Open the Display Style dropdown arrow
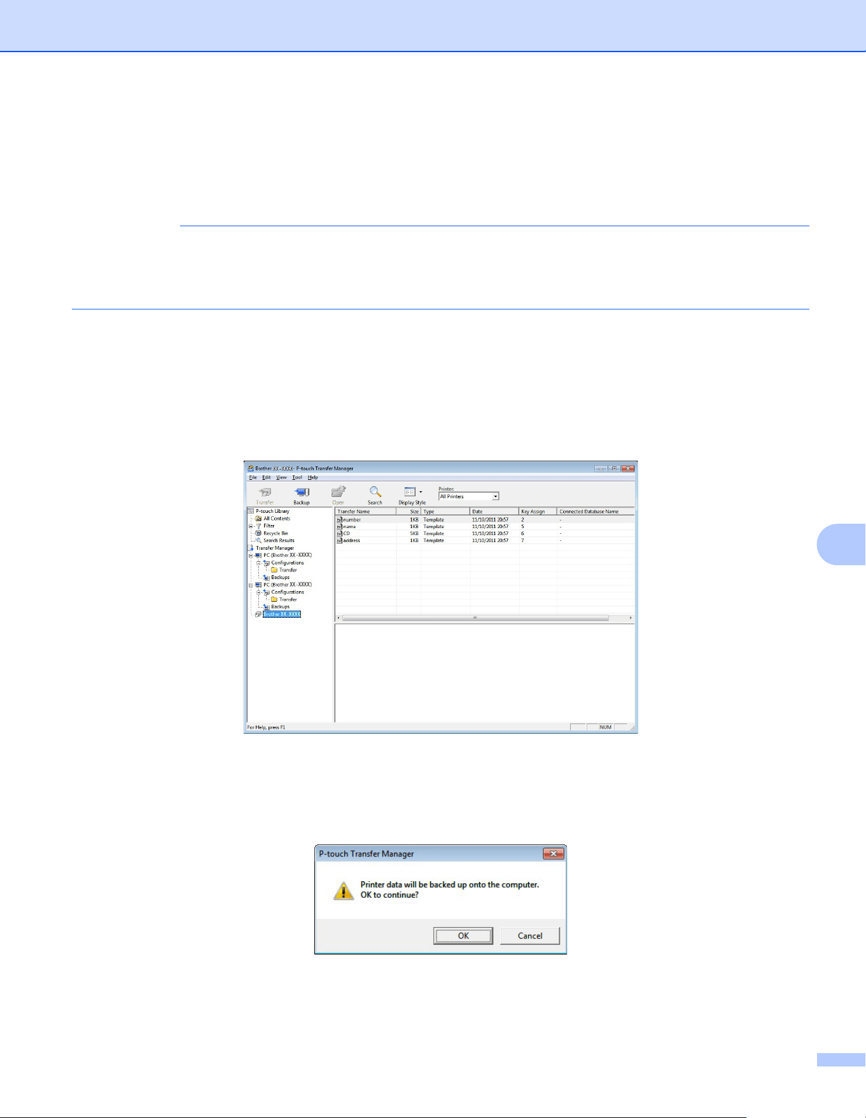Viewport: 866px width, 1118px height. 421,492
